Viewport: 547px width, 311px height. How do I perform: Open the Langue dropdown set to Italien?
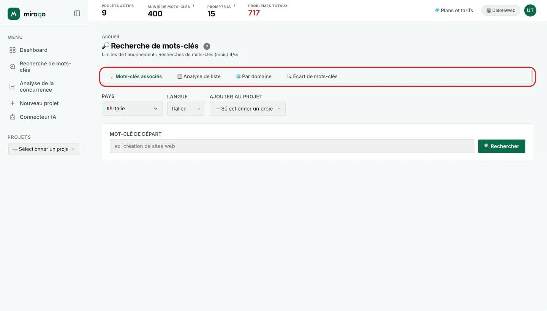tap(186, 108)
